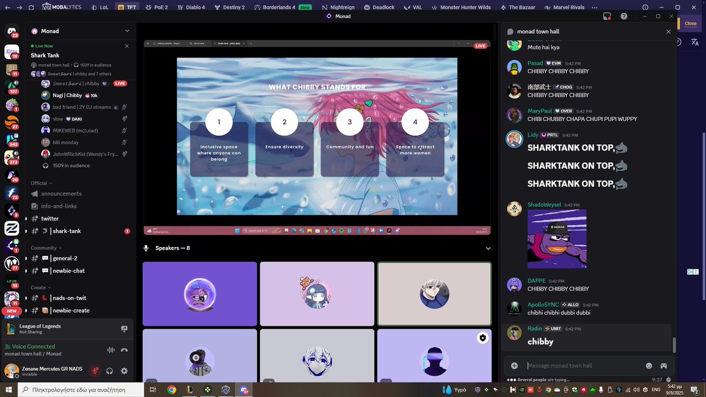Collapse the Speakers section chevron
This screenshot has height=397, width=706.
(x=488, y=248)
